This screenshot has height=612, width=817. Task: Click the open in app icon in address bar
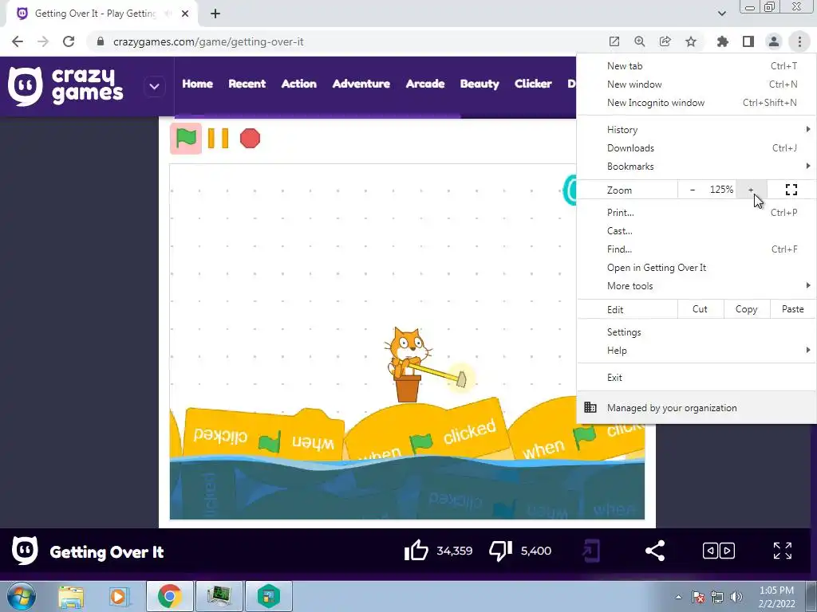coord(614,41)
